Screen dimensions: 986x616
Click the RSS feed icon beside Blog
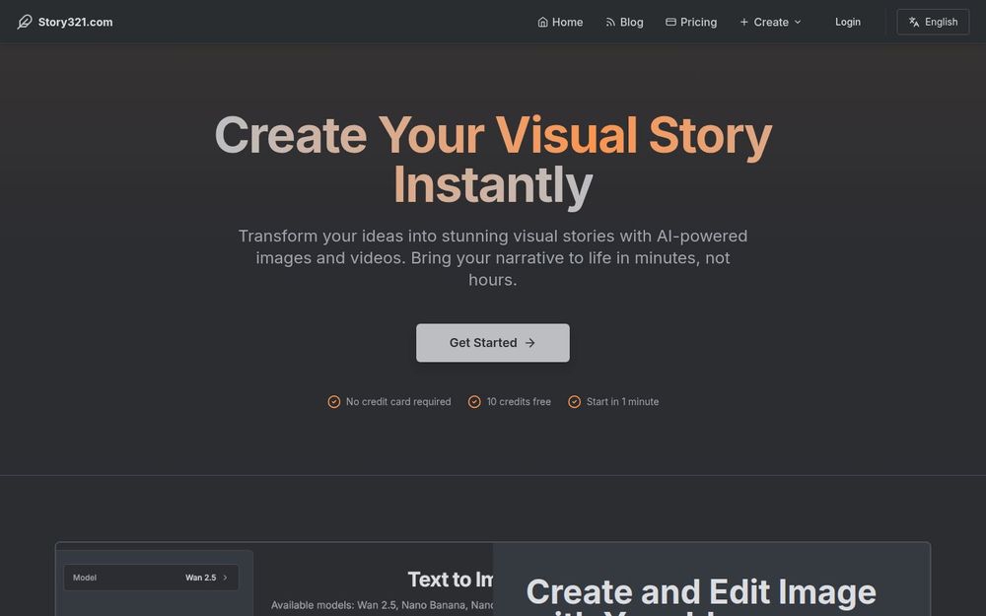(610, 22)
